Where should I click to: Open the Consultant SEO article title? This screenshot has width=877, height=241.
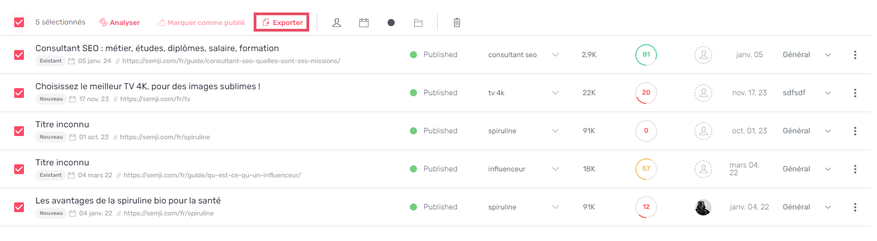(157, 48)
